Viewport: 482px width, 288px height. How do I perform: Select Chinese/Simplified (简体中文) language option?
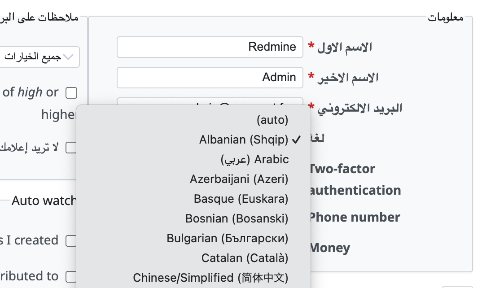coord(210,278)
